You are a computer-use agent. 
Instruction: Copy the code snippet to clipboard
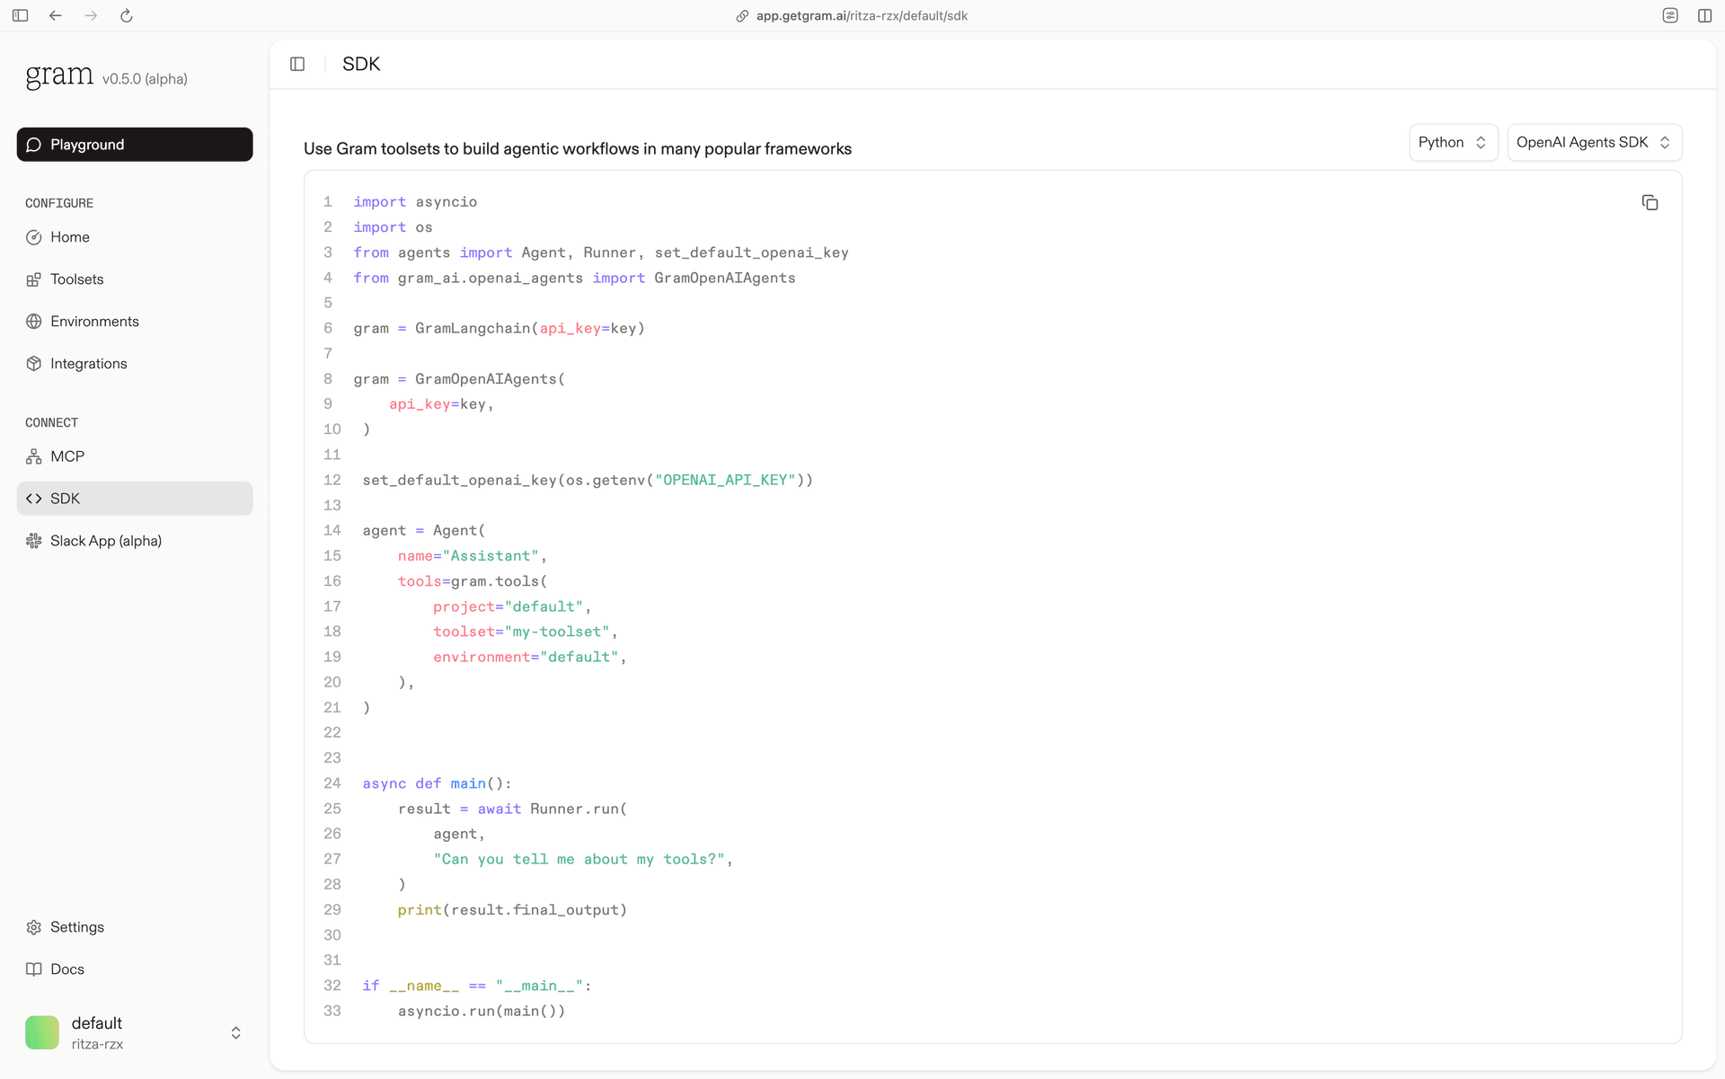(x=1650, y=203)
